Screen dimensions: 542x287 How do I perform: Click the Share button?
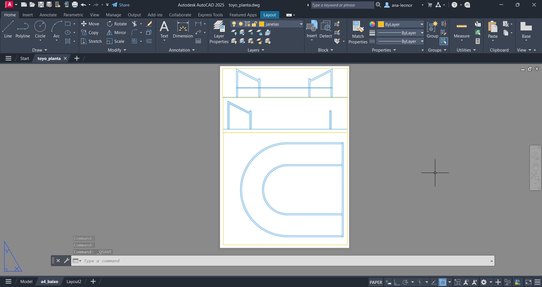coord(121,5)
